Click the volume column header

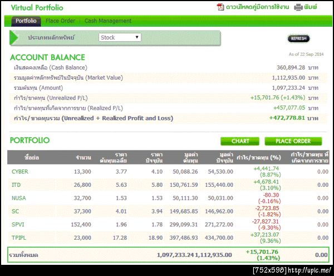point(83,157)
